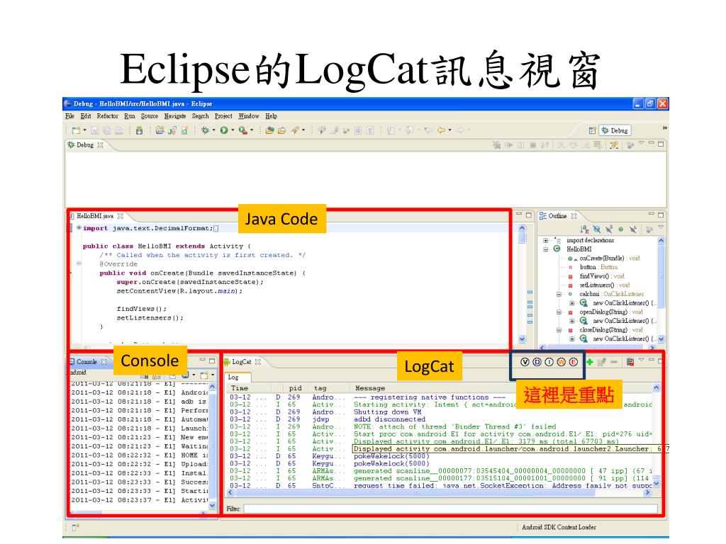Screen dimensions: 726x544
Task: Toggle Info (I) log level filter
Action: (x=549, y=362)
